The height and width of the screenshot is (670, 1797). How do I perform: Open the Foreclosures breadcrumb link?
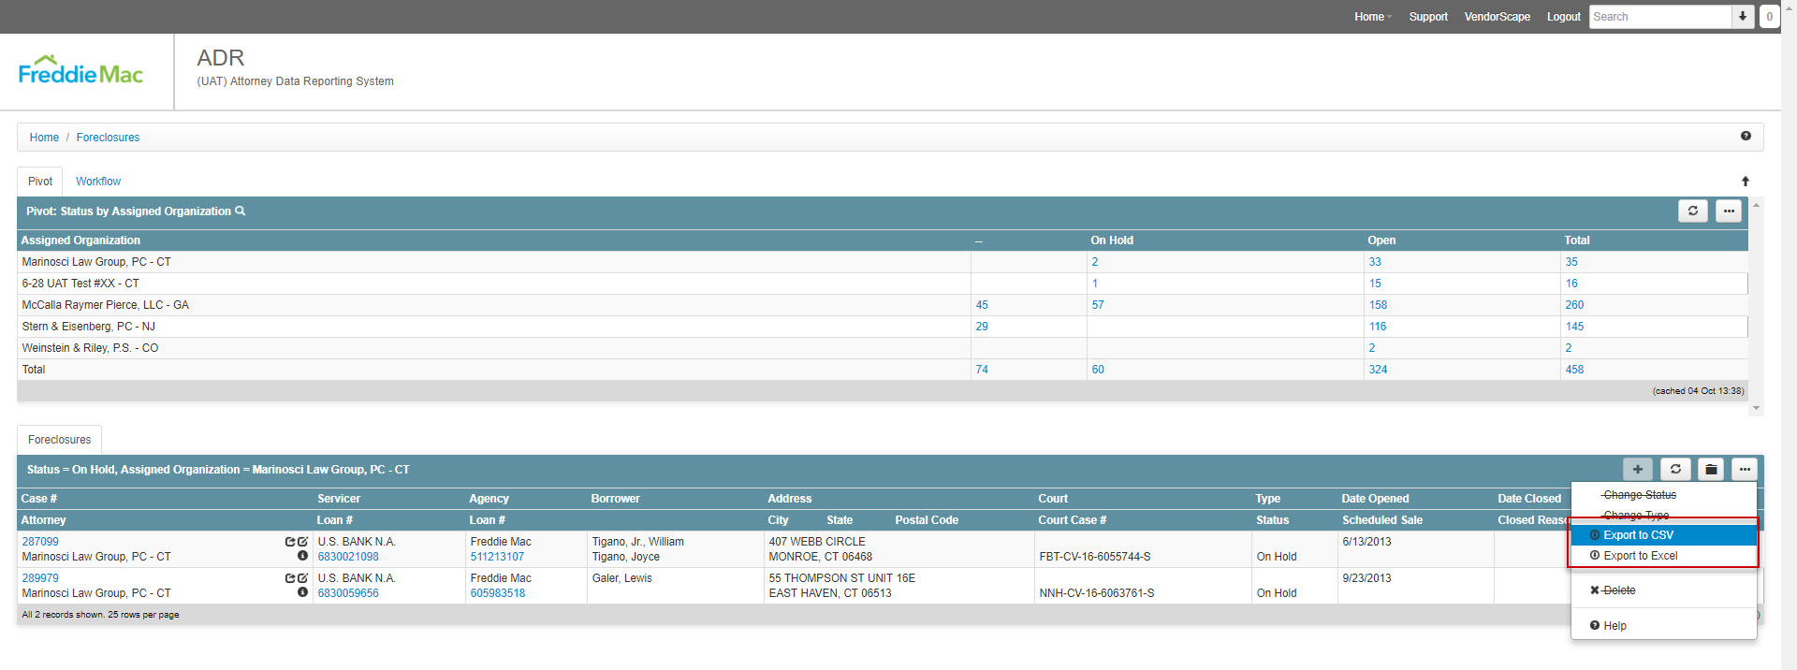[x=108, y=138]
